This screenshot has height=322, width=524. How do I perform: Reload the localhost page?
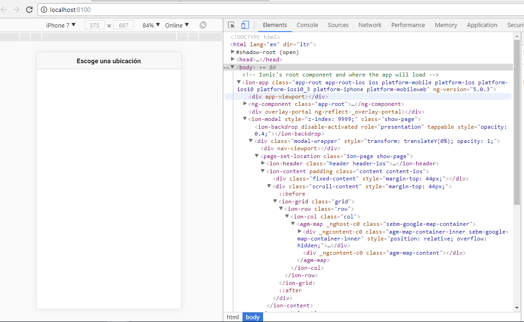29,9
